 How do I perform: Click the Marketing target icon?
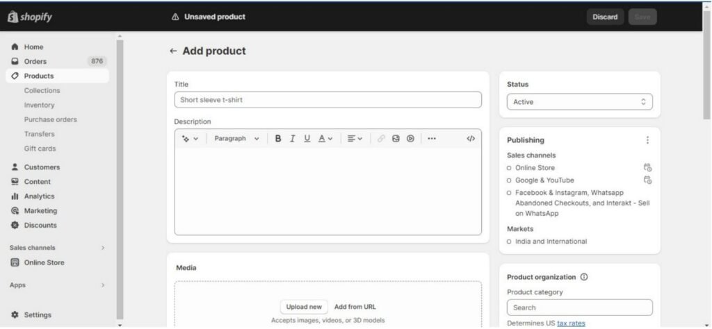pyautogui.click(x=15, y=210)
